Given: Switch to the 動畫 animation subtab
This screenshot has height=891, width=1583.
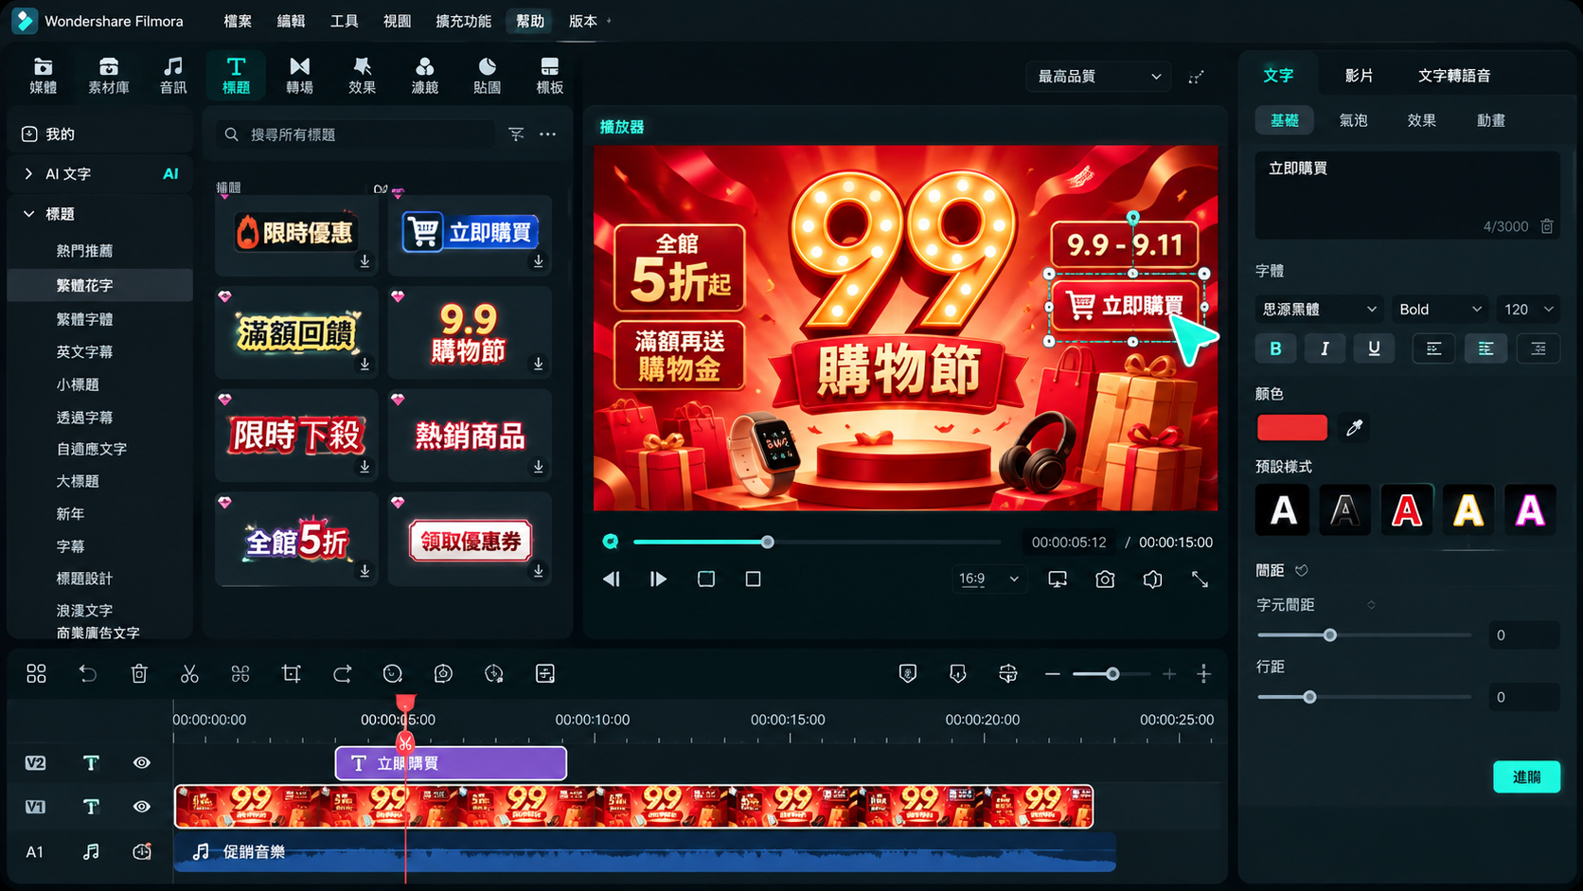Looking at the screenshot, I should click(x=1490, y=120).
